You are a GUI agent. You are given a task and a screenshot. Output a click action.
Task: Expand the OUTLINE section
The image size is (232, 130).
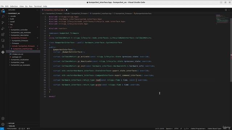point(11,123)
